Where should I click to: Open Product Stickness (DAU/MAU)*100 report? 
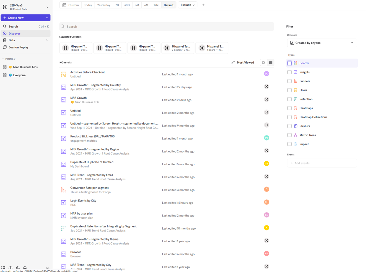92,136
